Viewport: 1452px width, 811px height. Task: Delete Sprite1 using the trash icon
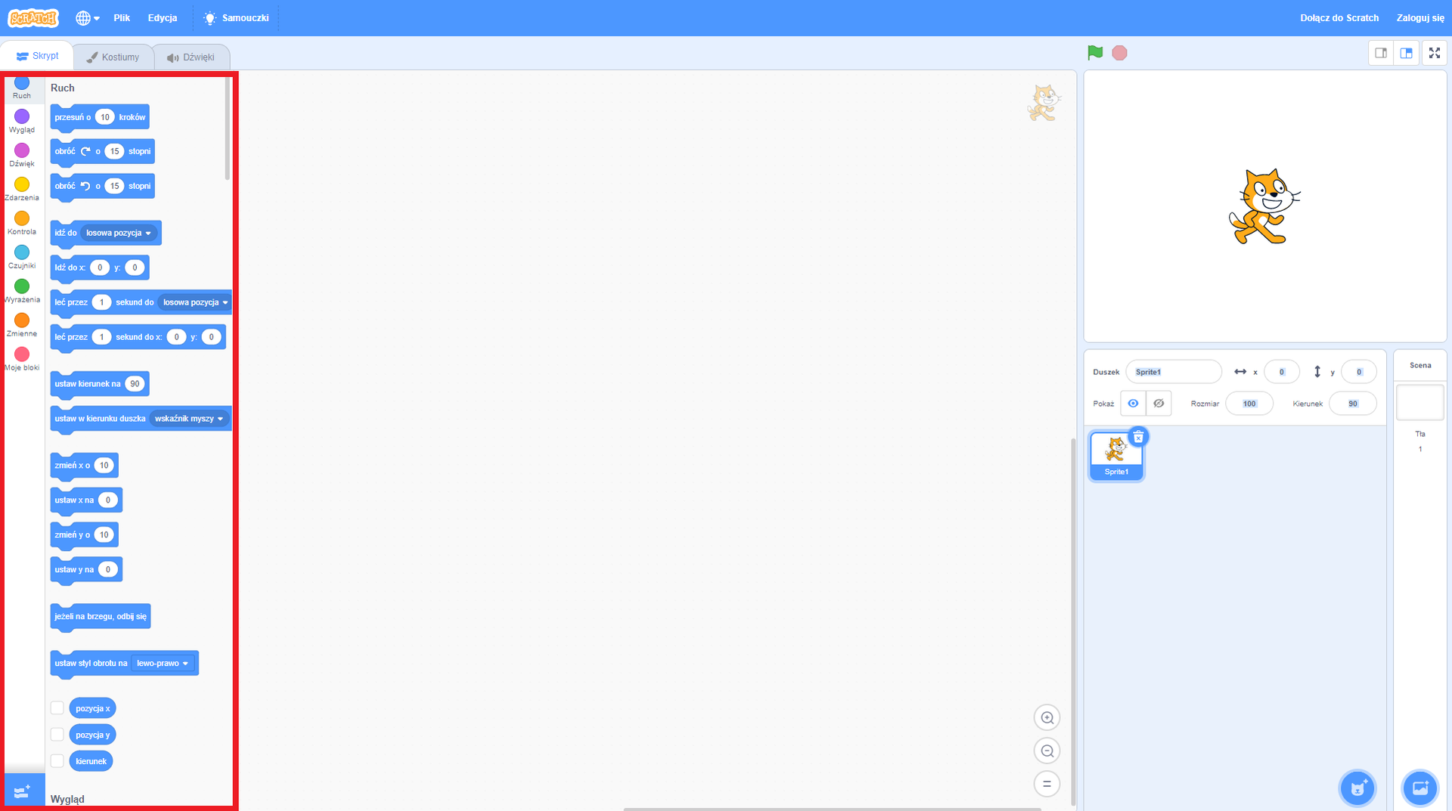[1138, 437]
